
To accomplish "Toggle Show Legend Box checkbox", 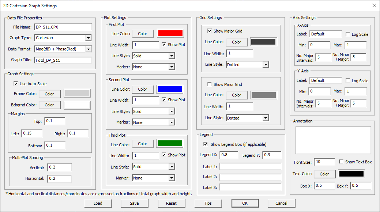I will point(206,144).
